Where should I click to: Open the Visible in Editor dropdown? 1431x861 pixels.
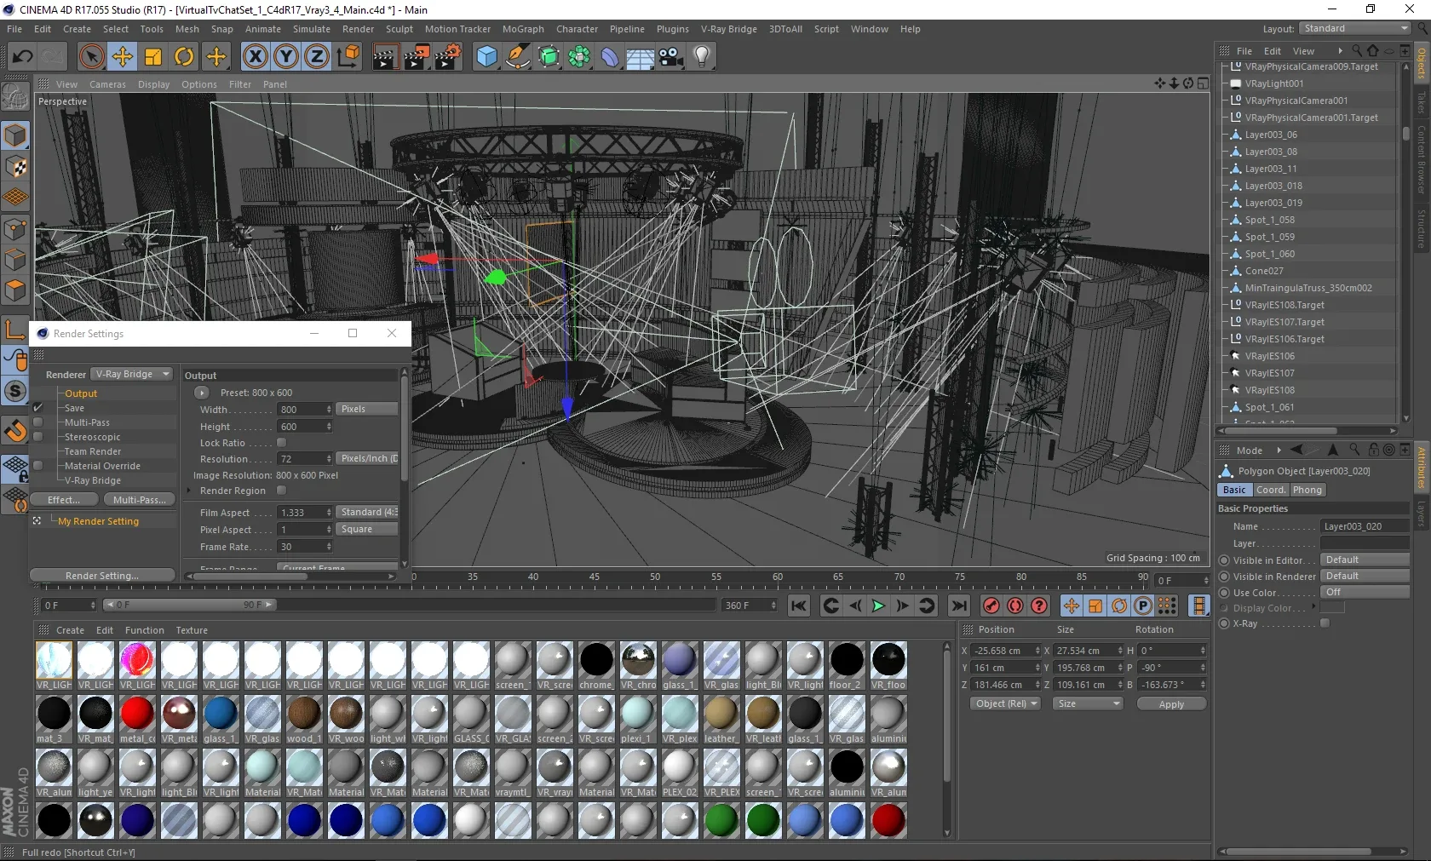coord(1365,560)
